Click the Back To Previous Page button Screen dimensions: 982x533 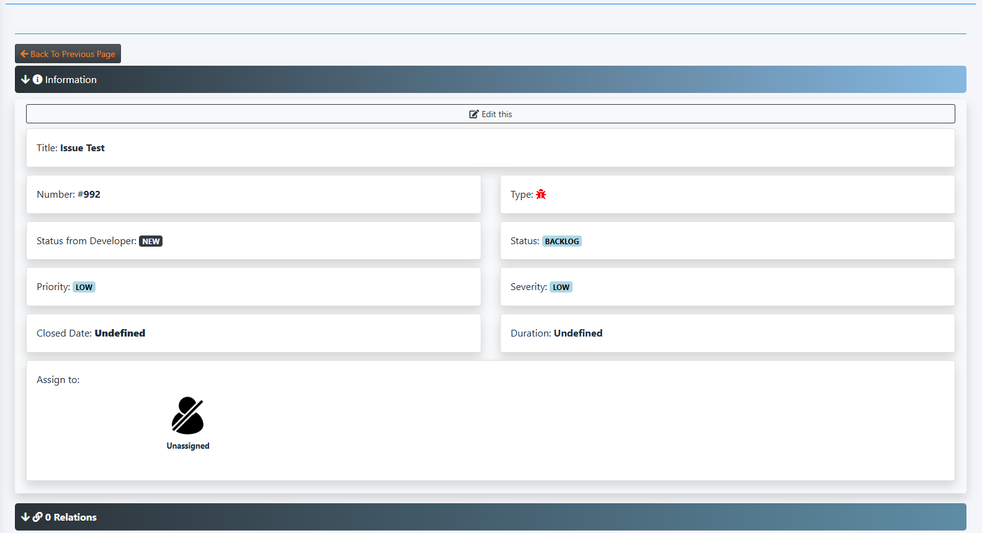[68, 54]
